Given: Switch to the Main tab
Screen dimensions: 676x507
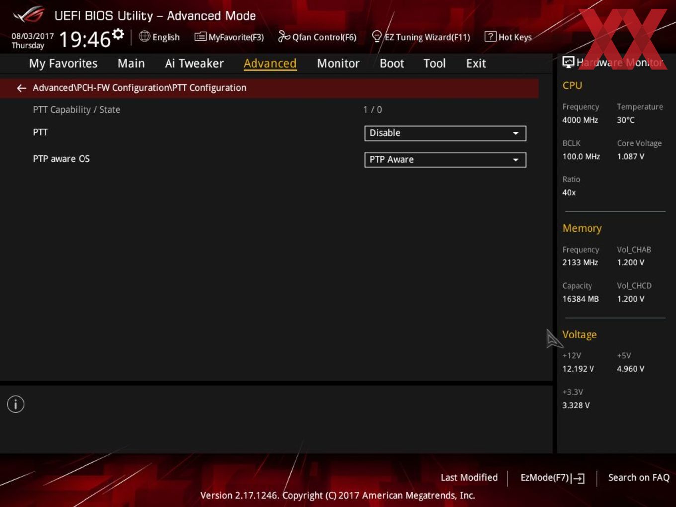Looking at the screenshot, I should (131, 64).
